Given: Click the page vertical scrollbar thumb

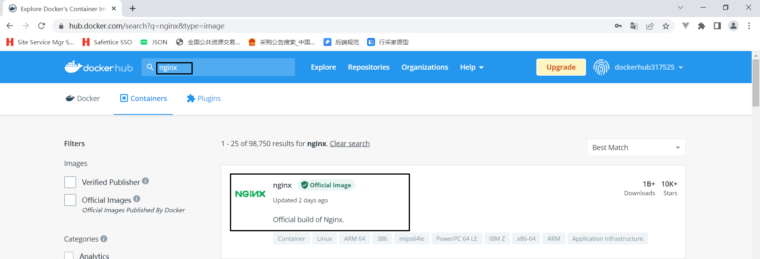Looking at the screenshot, I should coord(756,83).
